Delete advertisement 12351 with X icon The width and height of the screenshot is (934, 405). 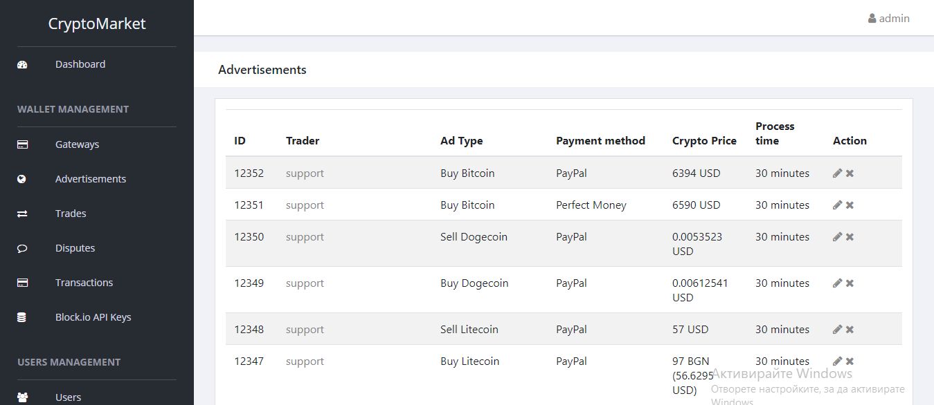pos(850,205)
